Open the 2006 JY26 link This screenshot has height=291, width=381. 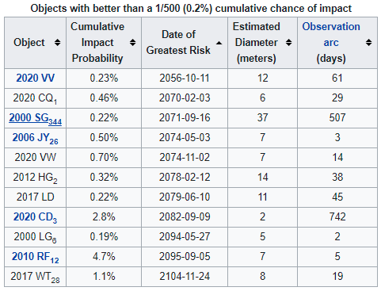tap(36, 138)
